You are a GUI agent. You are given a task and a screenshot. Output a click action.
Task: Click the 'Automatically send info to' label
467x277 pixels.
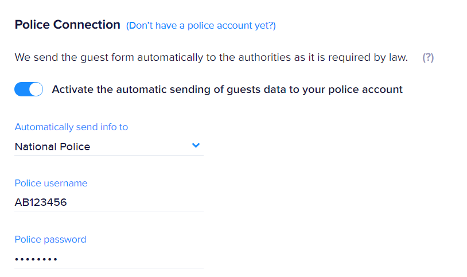[71, 127]
